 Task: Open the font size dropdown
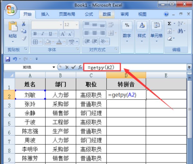pos(77,25)
